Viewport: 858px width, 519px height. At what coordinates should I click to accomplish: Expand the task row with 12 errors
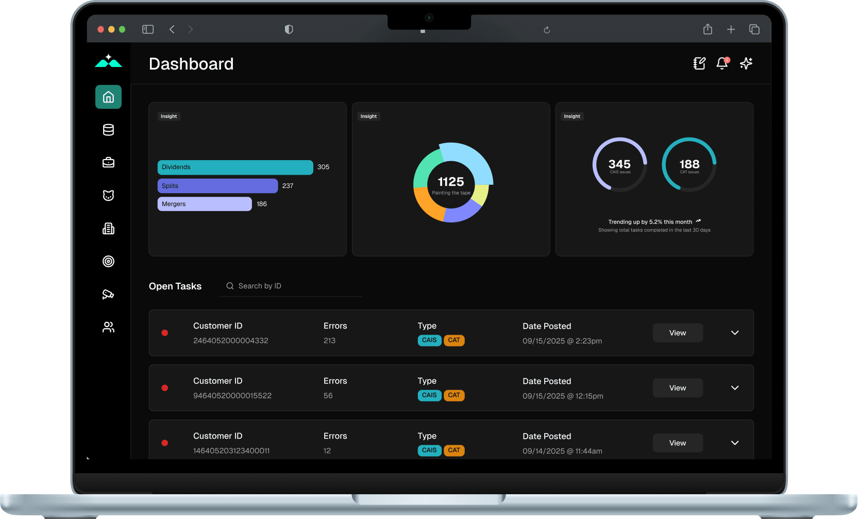tap(735, 443)
